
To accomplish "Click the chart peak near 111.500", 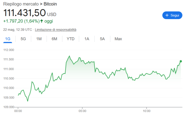I will click(69, 56).
